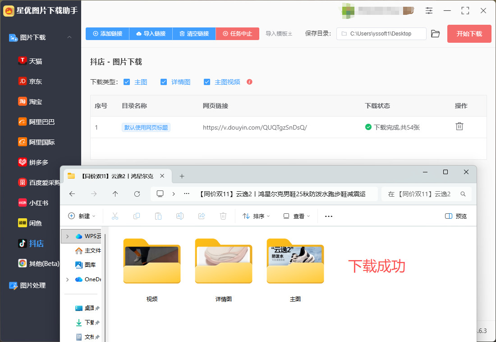Select the 【同价双11】云逸2 Explorer tab

(117, 176)
